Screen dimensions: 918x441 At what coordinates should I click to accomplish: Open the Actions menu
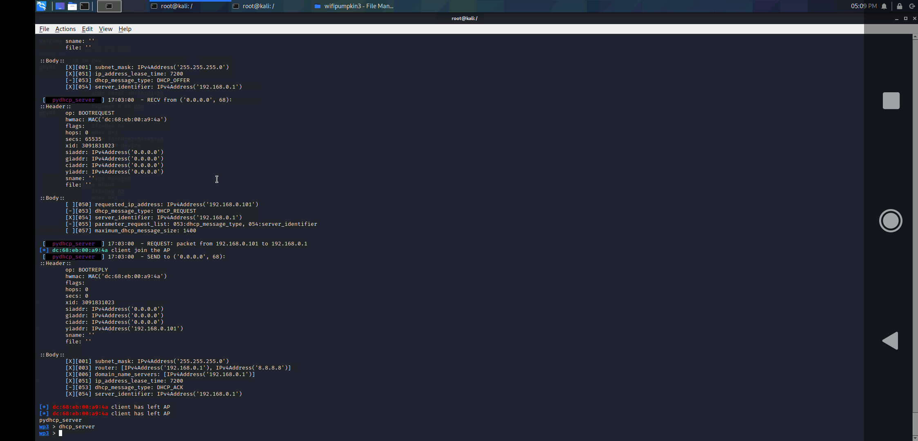click(65, 29)
